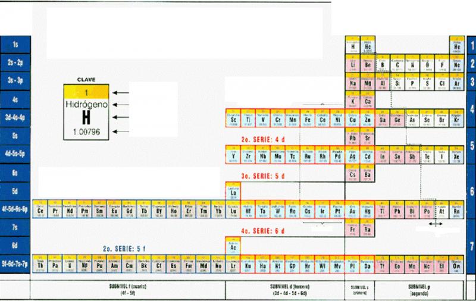Click the Na element cell
Viewport: 476px width, 301px height.
coord(353,83)
